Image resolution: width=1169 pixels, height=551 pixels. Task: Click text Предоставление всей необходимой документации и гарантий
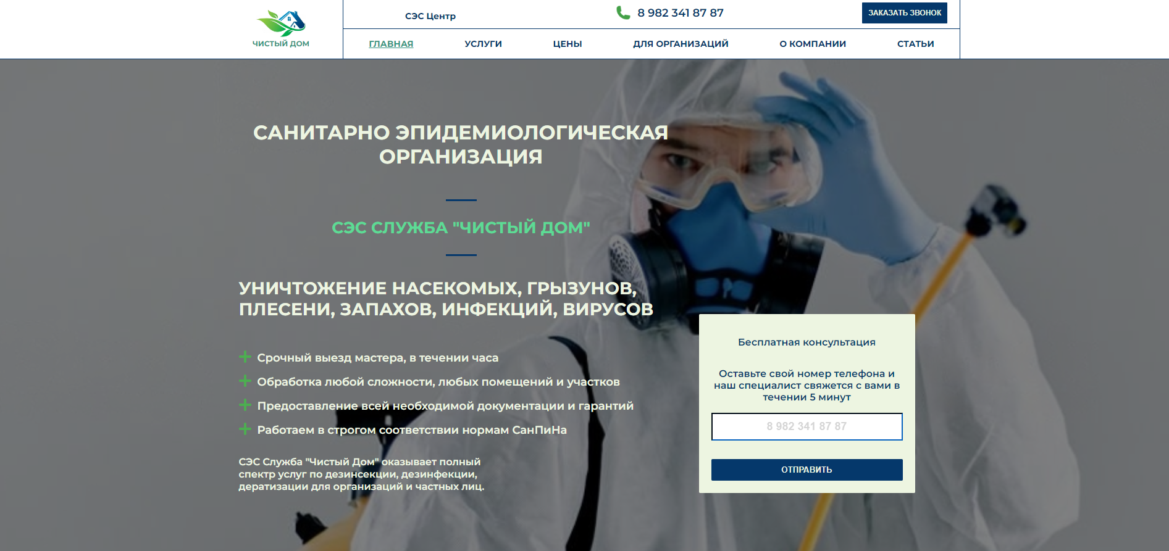[445, 406]
